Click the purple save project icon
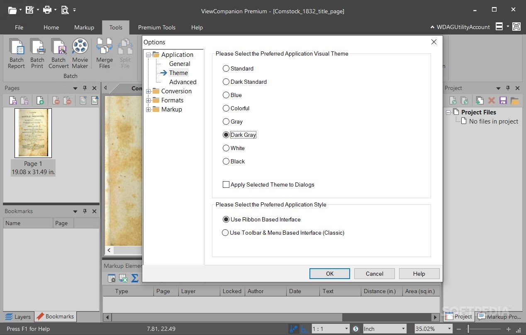The width and height of the screenshot is (526, 335). point(503,100)
